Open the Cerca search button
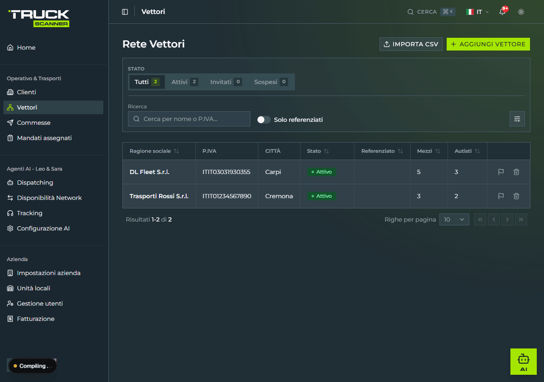 pos(431,12)
